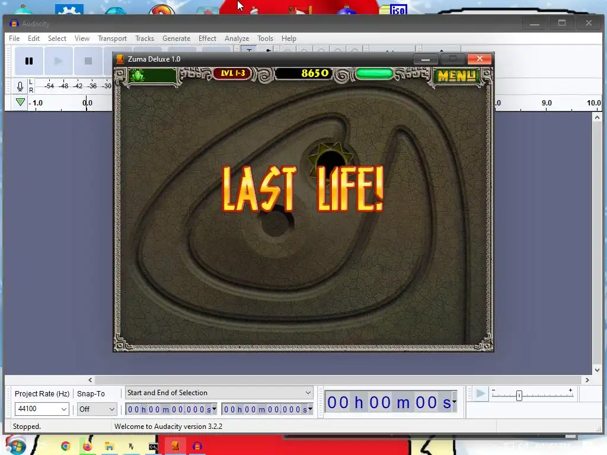This screenshot has height=455, width=607.
Task: Minimize the Zuma Deluxe window
Action: [426, 59]
